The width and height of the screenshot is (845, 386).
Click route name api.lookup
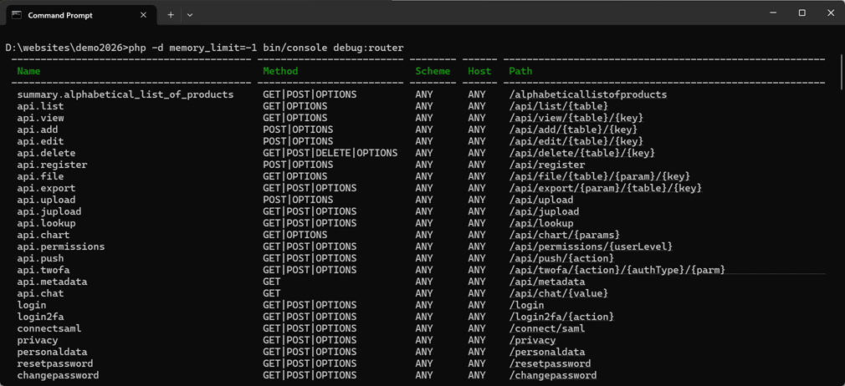click(46, 223)
